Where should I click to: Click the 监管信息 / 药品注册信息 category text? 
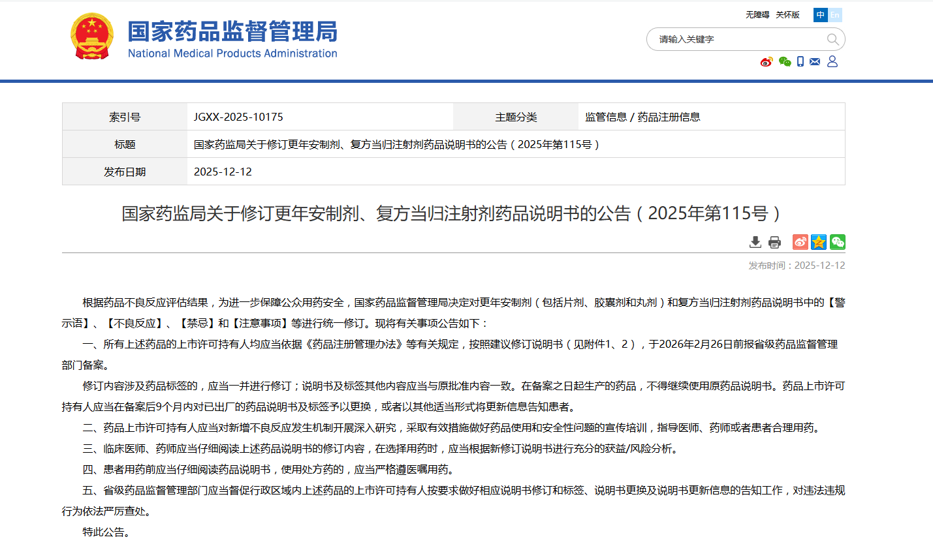pos(642,117)
